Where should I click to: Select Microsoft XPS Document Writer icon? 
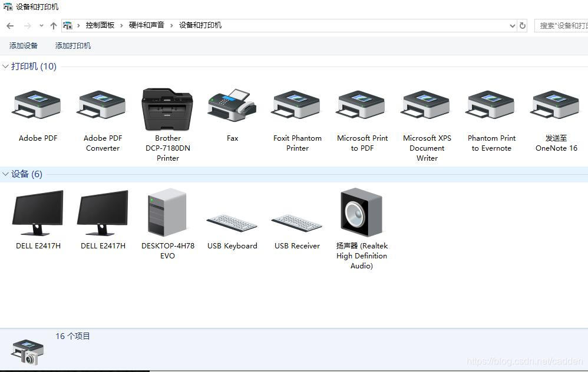[426, 105]
